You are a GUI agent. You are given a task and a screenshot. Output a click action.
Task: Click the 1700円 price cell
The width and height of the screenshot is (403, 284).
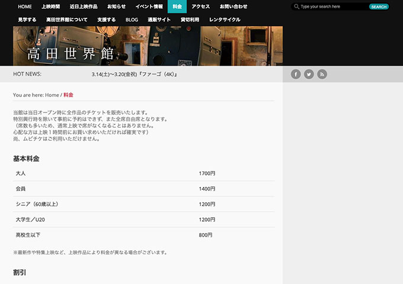point(207,173)
